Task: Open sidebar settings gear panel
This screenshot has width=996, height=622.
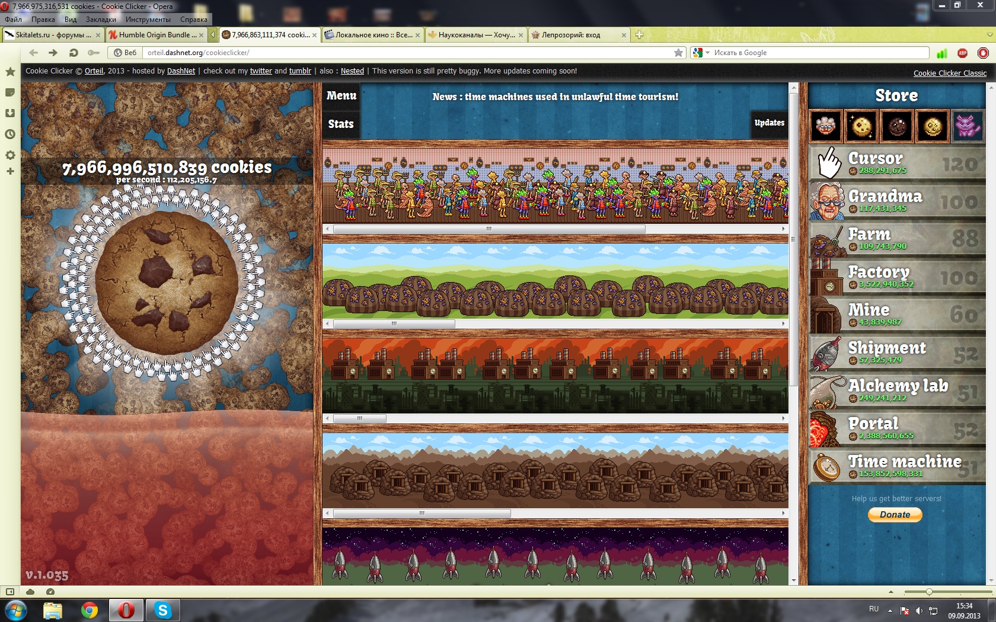Action: (10, 155)
